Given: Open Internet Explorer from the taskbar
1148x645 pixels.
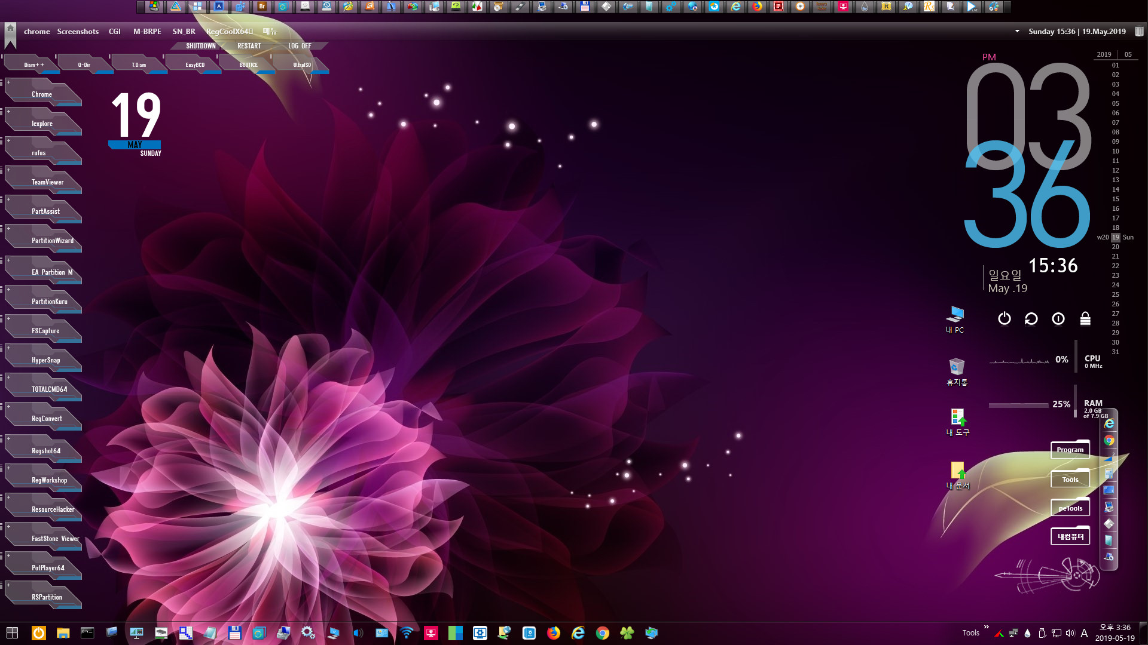Looking at the screenshot, I should [x=578, y=633].
